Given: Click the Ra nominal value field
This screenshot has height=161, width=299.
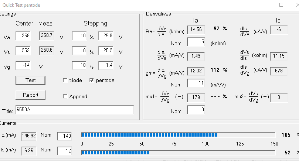Looking at the screenshot, I should pos(196,42).
